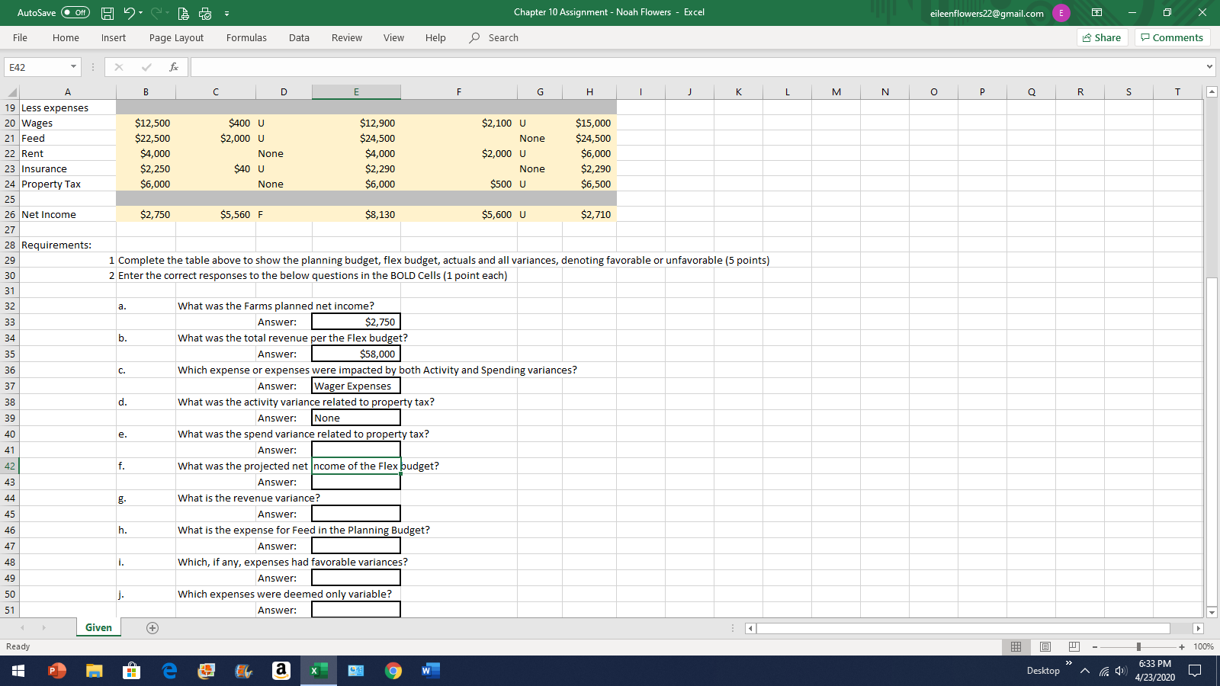Open Print Preview and Print icon

(183, 13)
